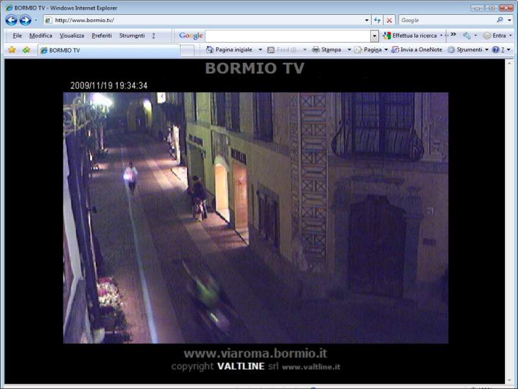Click the webcam video image
518x389 pixels.
256,218
